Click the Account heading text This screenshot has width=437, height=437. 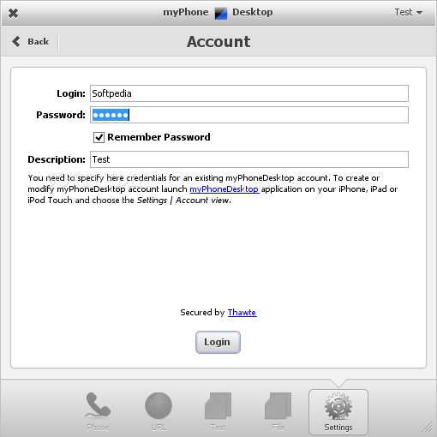pyautogui.click(x=218, y=42)
